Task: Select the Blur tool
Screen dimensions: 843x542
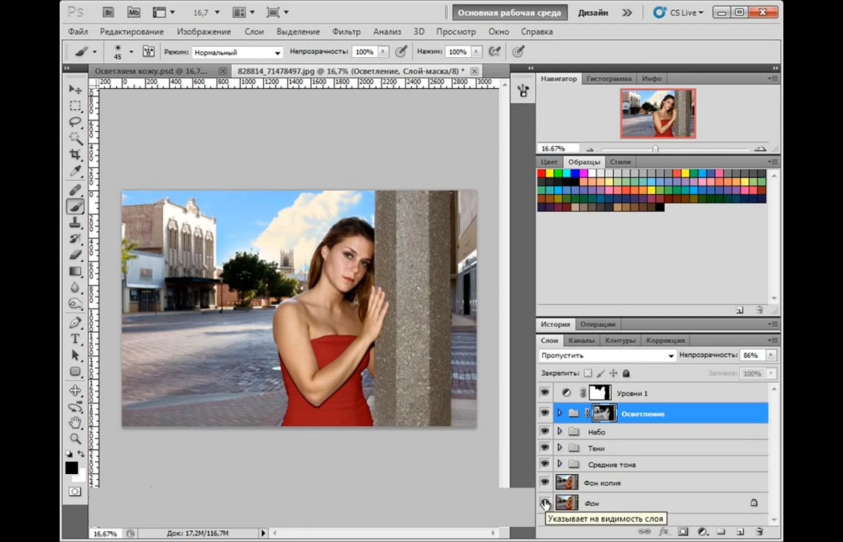Action: point(75,287)
